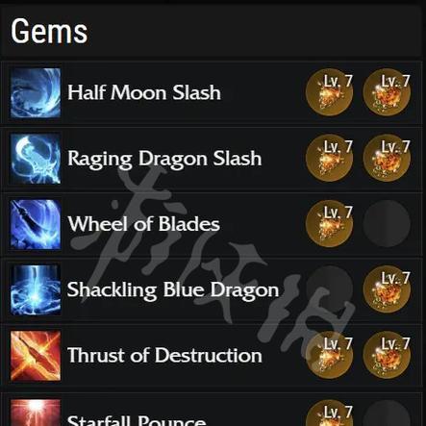Select second Lv. 7 gem of Thrust of Destruction
Screen dimensions: 426x426
tap(387, 356)
